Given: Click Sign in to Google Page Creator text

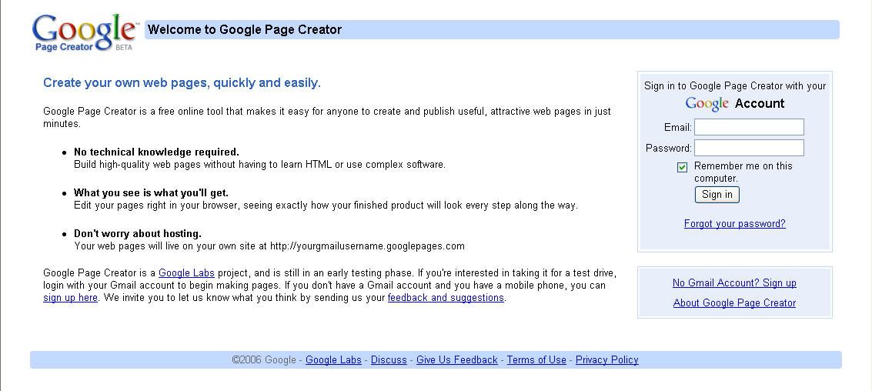Looking at the screenshot, I should [x=735, y=85].
